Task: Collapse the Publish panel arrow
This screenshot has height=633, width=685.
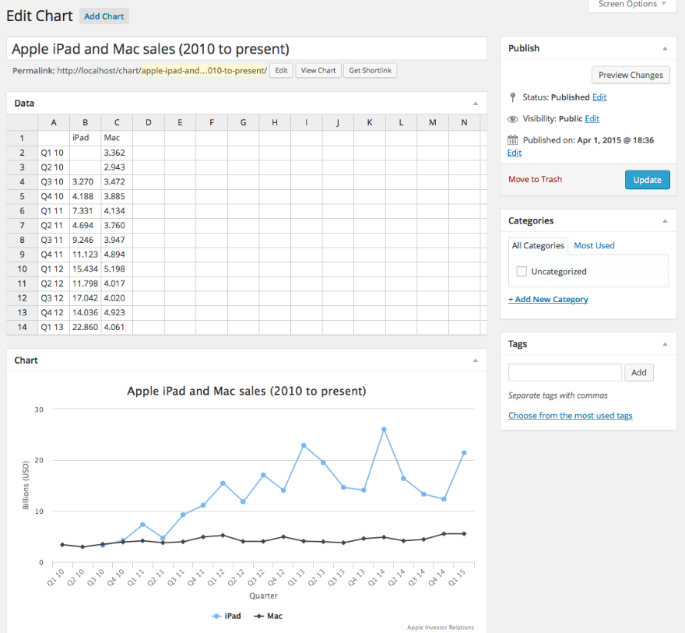Action: [664, 48]
